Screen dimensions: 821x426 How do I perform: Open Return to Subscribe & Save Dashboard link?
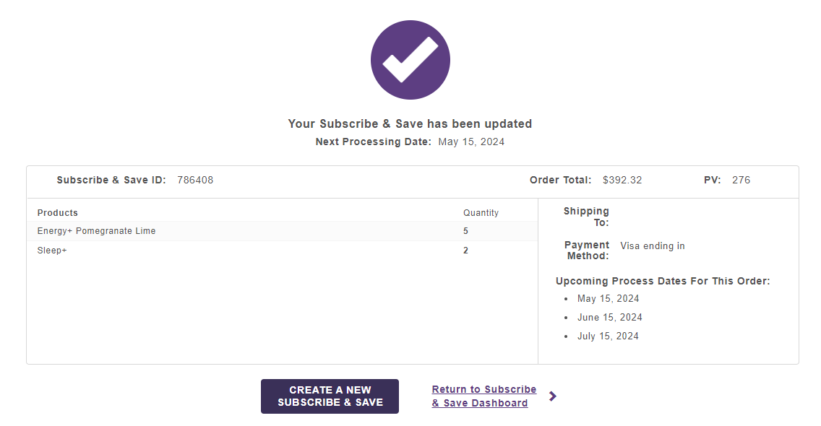pos(483,396)
